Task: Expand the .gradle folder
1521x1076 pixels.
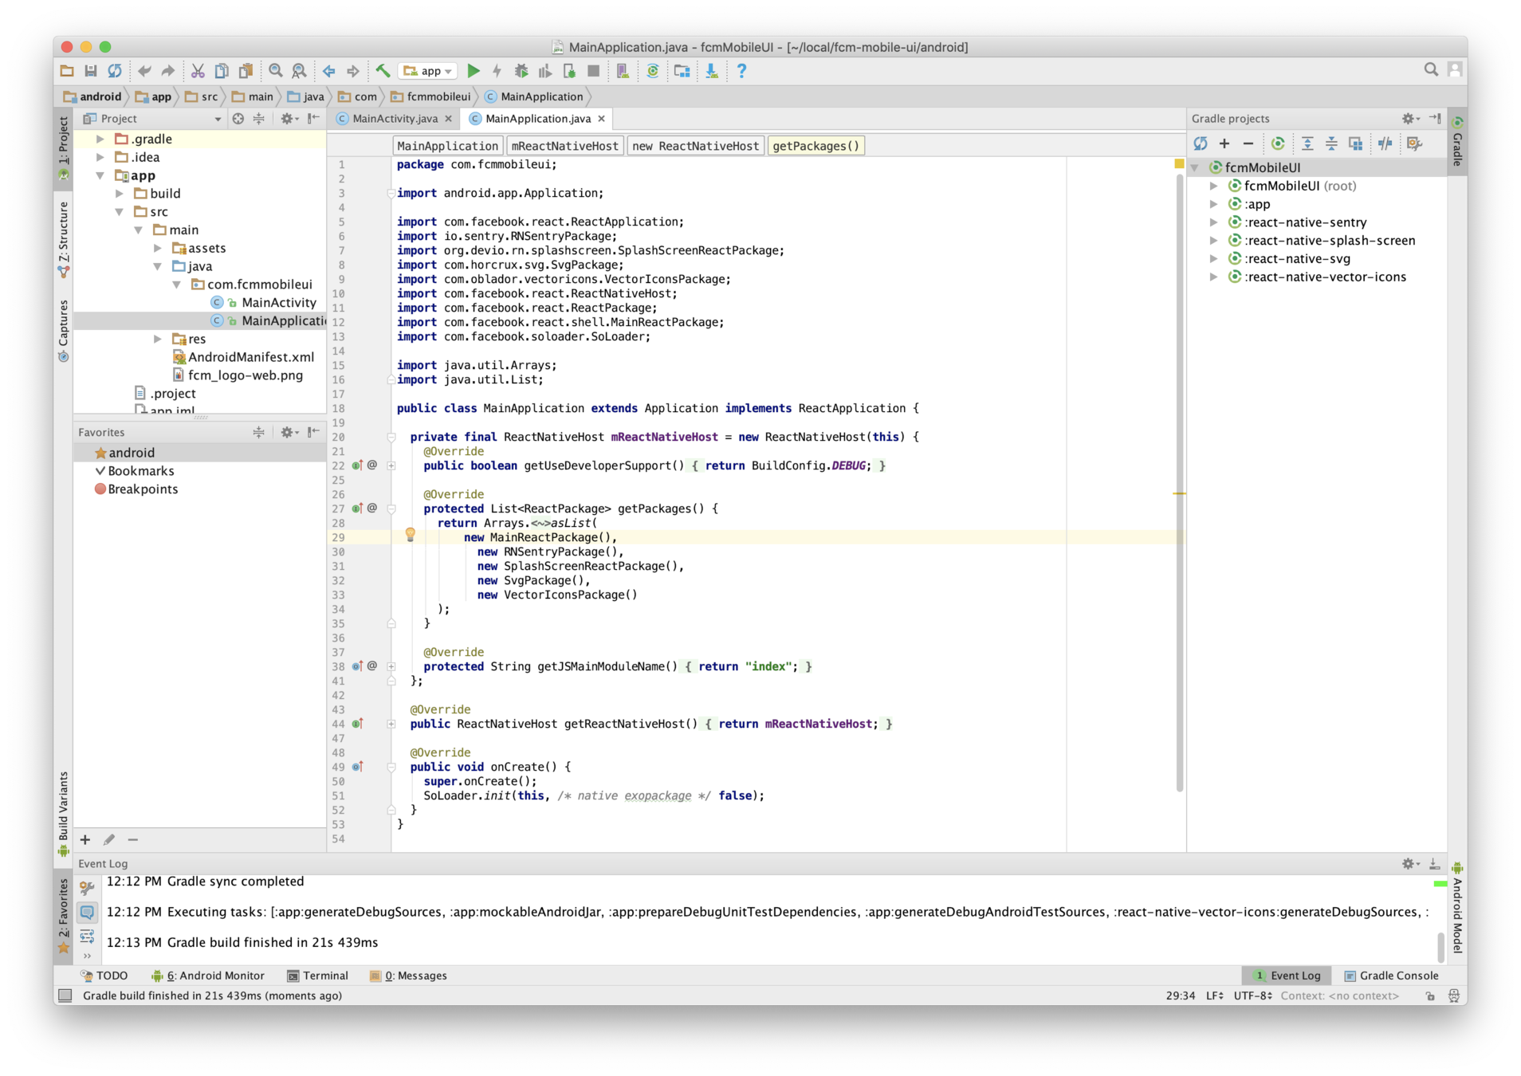Action: 100,139
